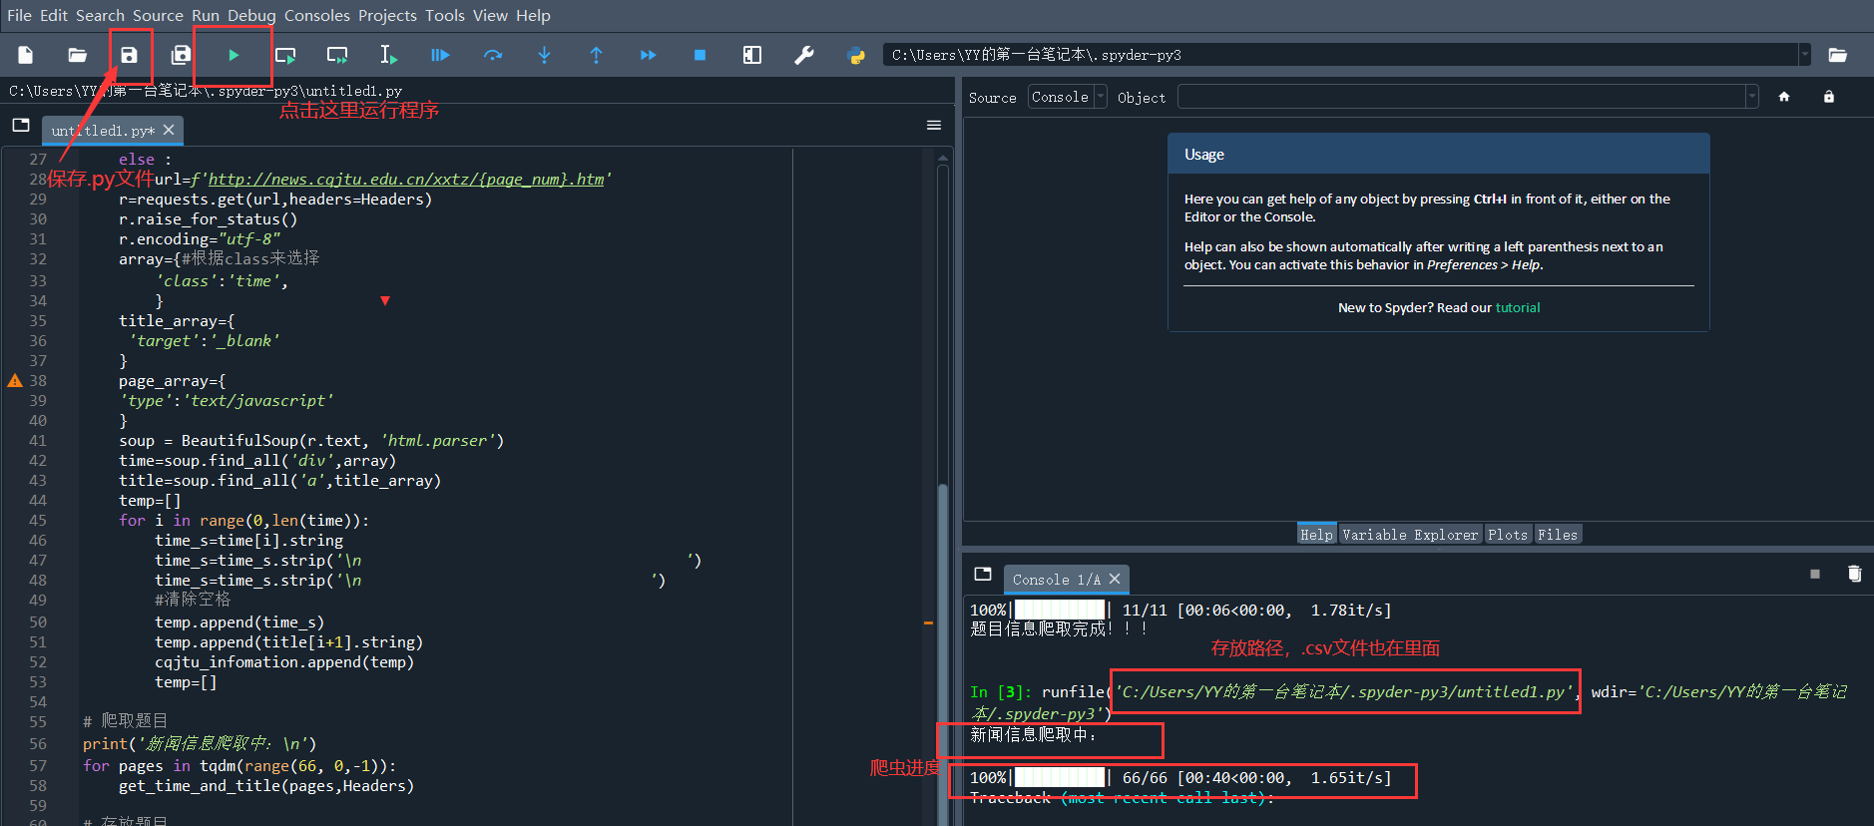Open the Consoles menu

(x=317, y=15)
